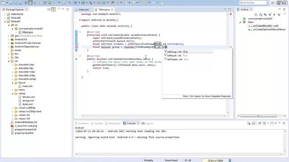The width and height of the screenshot is (289, 162).
Task: Click the Debug bug toolbar icon
Action: [x=75, y=3]
